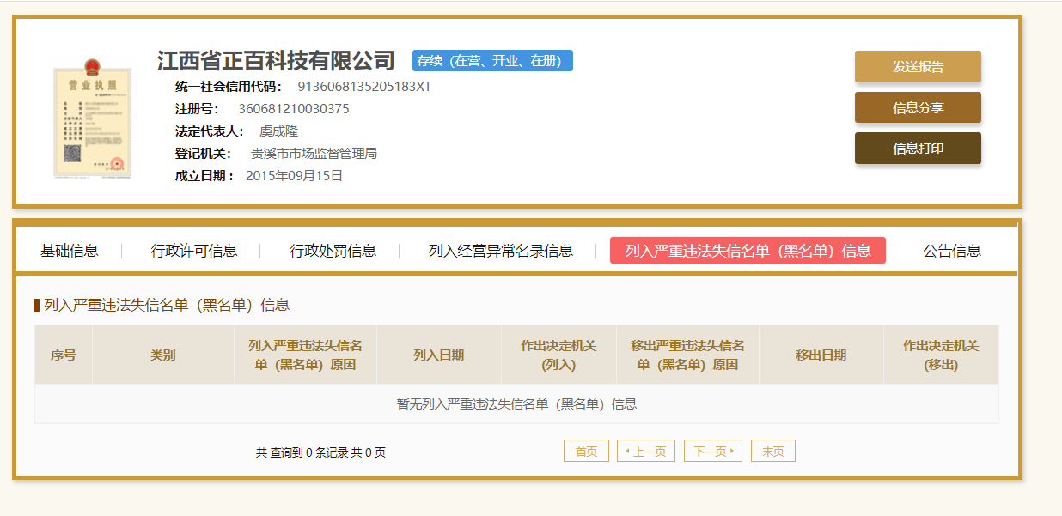
Task: Click the 发送报告 button
Action: click(x=918, y=67)
